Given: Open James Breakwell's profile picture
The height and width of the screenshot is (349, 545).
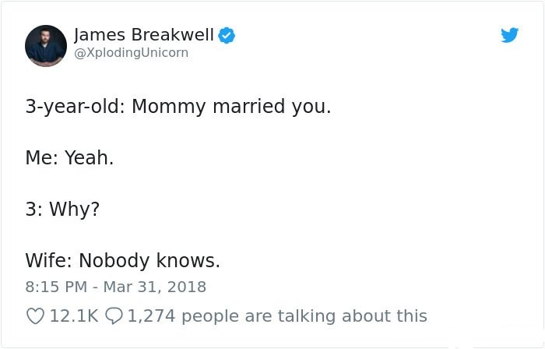Looking at the screenshot, I should tap(46, 45).
